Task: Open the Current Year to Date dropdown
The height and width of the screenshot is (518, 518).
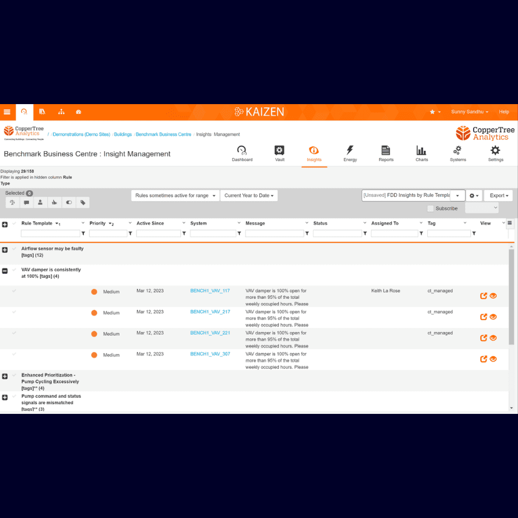Action: pos(249,196)
